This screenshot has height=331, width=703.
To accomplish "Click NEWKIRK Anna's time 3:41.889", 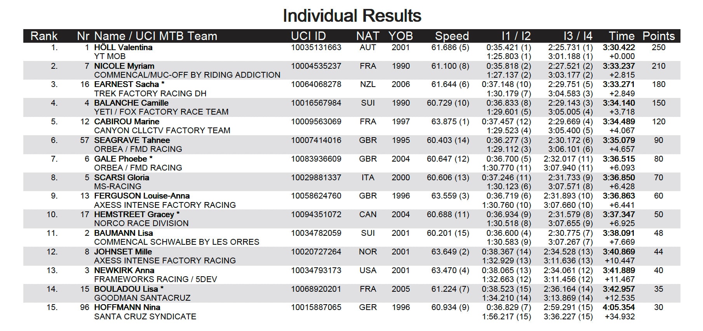I will pos(619,270).
